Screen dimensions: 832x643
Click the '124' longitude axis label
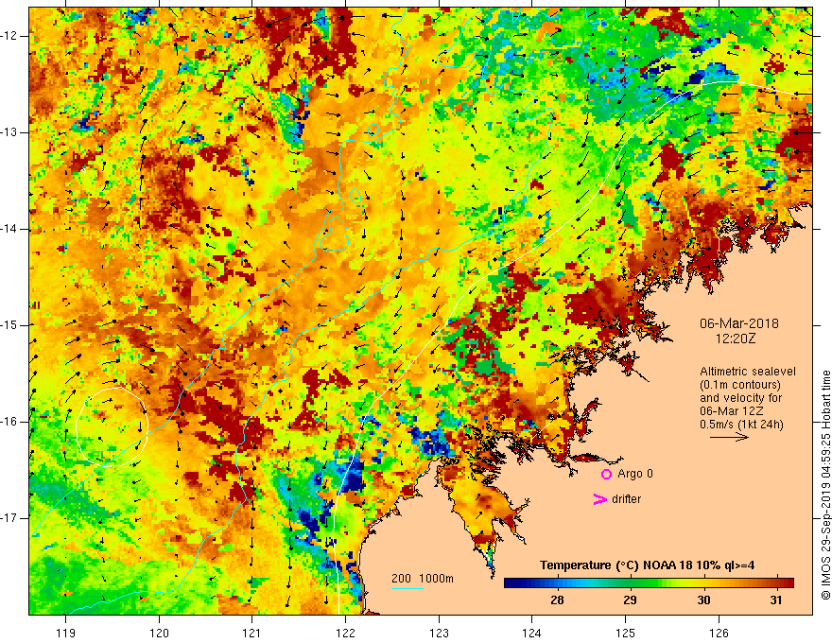tap(532, 633)
